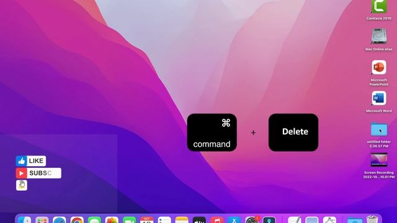The width and height of the screenshot is (397, 223).
Task: Open Apple TV from the Dock
Action: tap(199, 220)
